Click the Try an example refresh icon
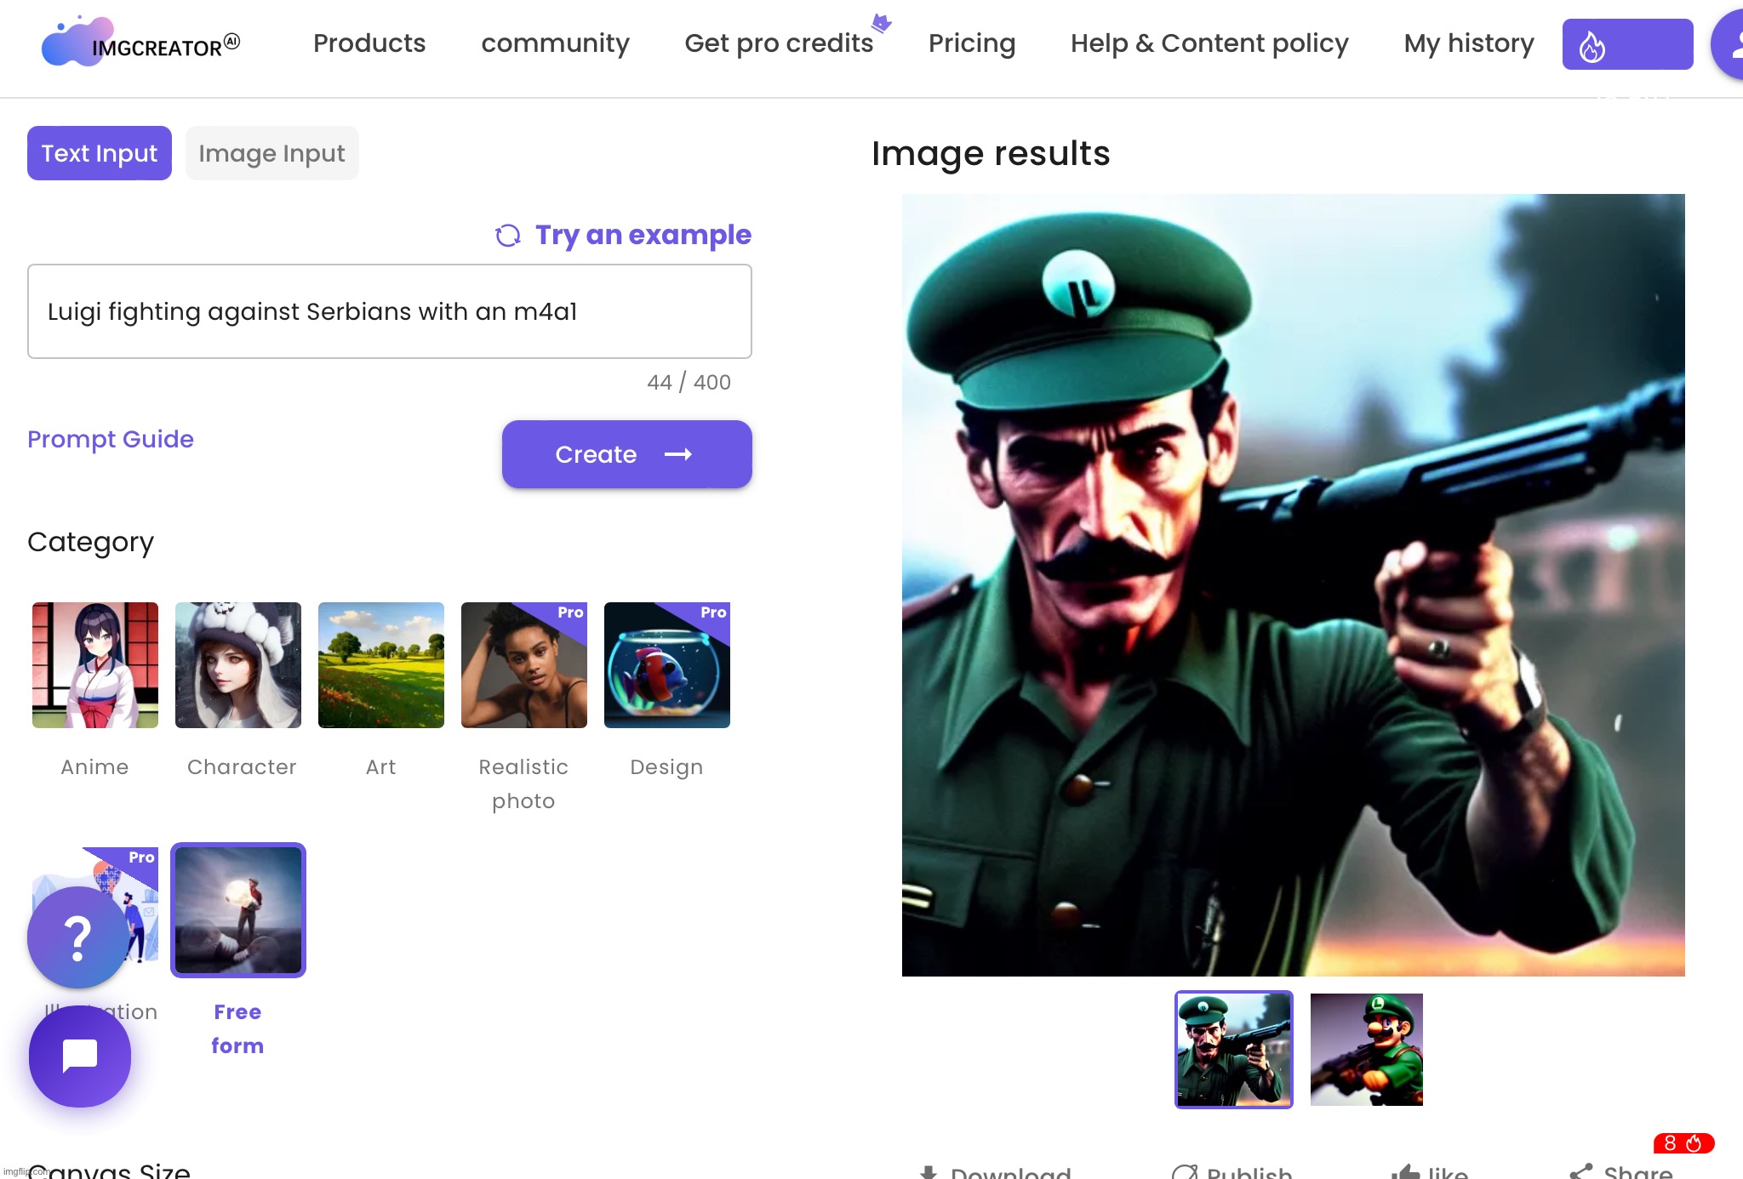This screenshot has width=1743, height=1179. pos(508,235)
